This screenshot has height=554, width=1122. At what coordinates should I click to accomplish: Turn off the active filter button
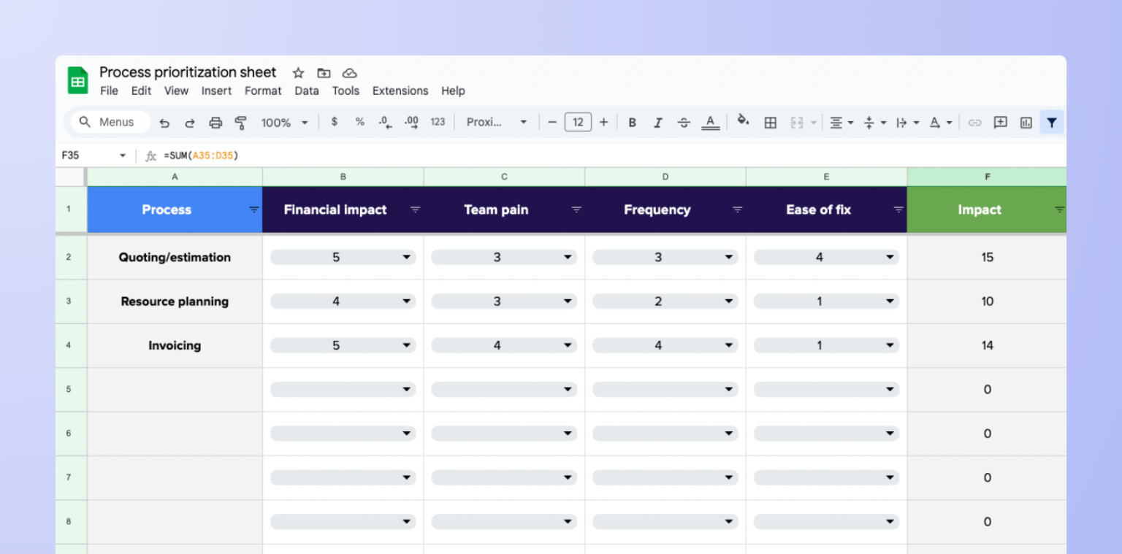[1051, 123]
